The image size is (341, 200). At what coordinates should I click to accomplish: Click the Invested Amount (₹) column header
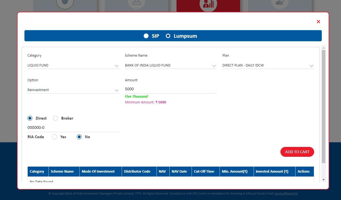[274, 172]
